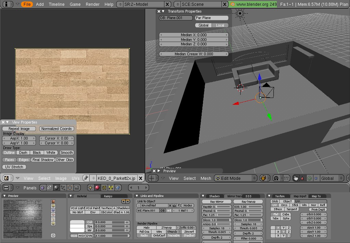Toggle Ray Mirror in Shaders panel

point(217,202)
